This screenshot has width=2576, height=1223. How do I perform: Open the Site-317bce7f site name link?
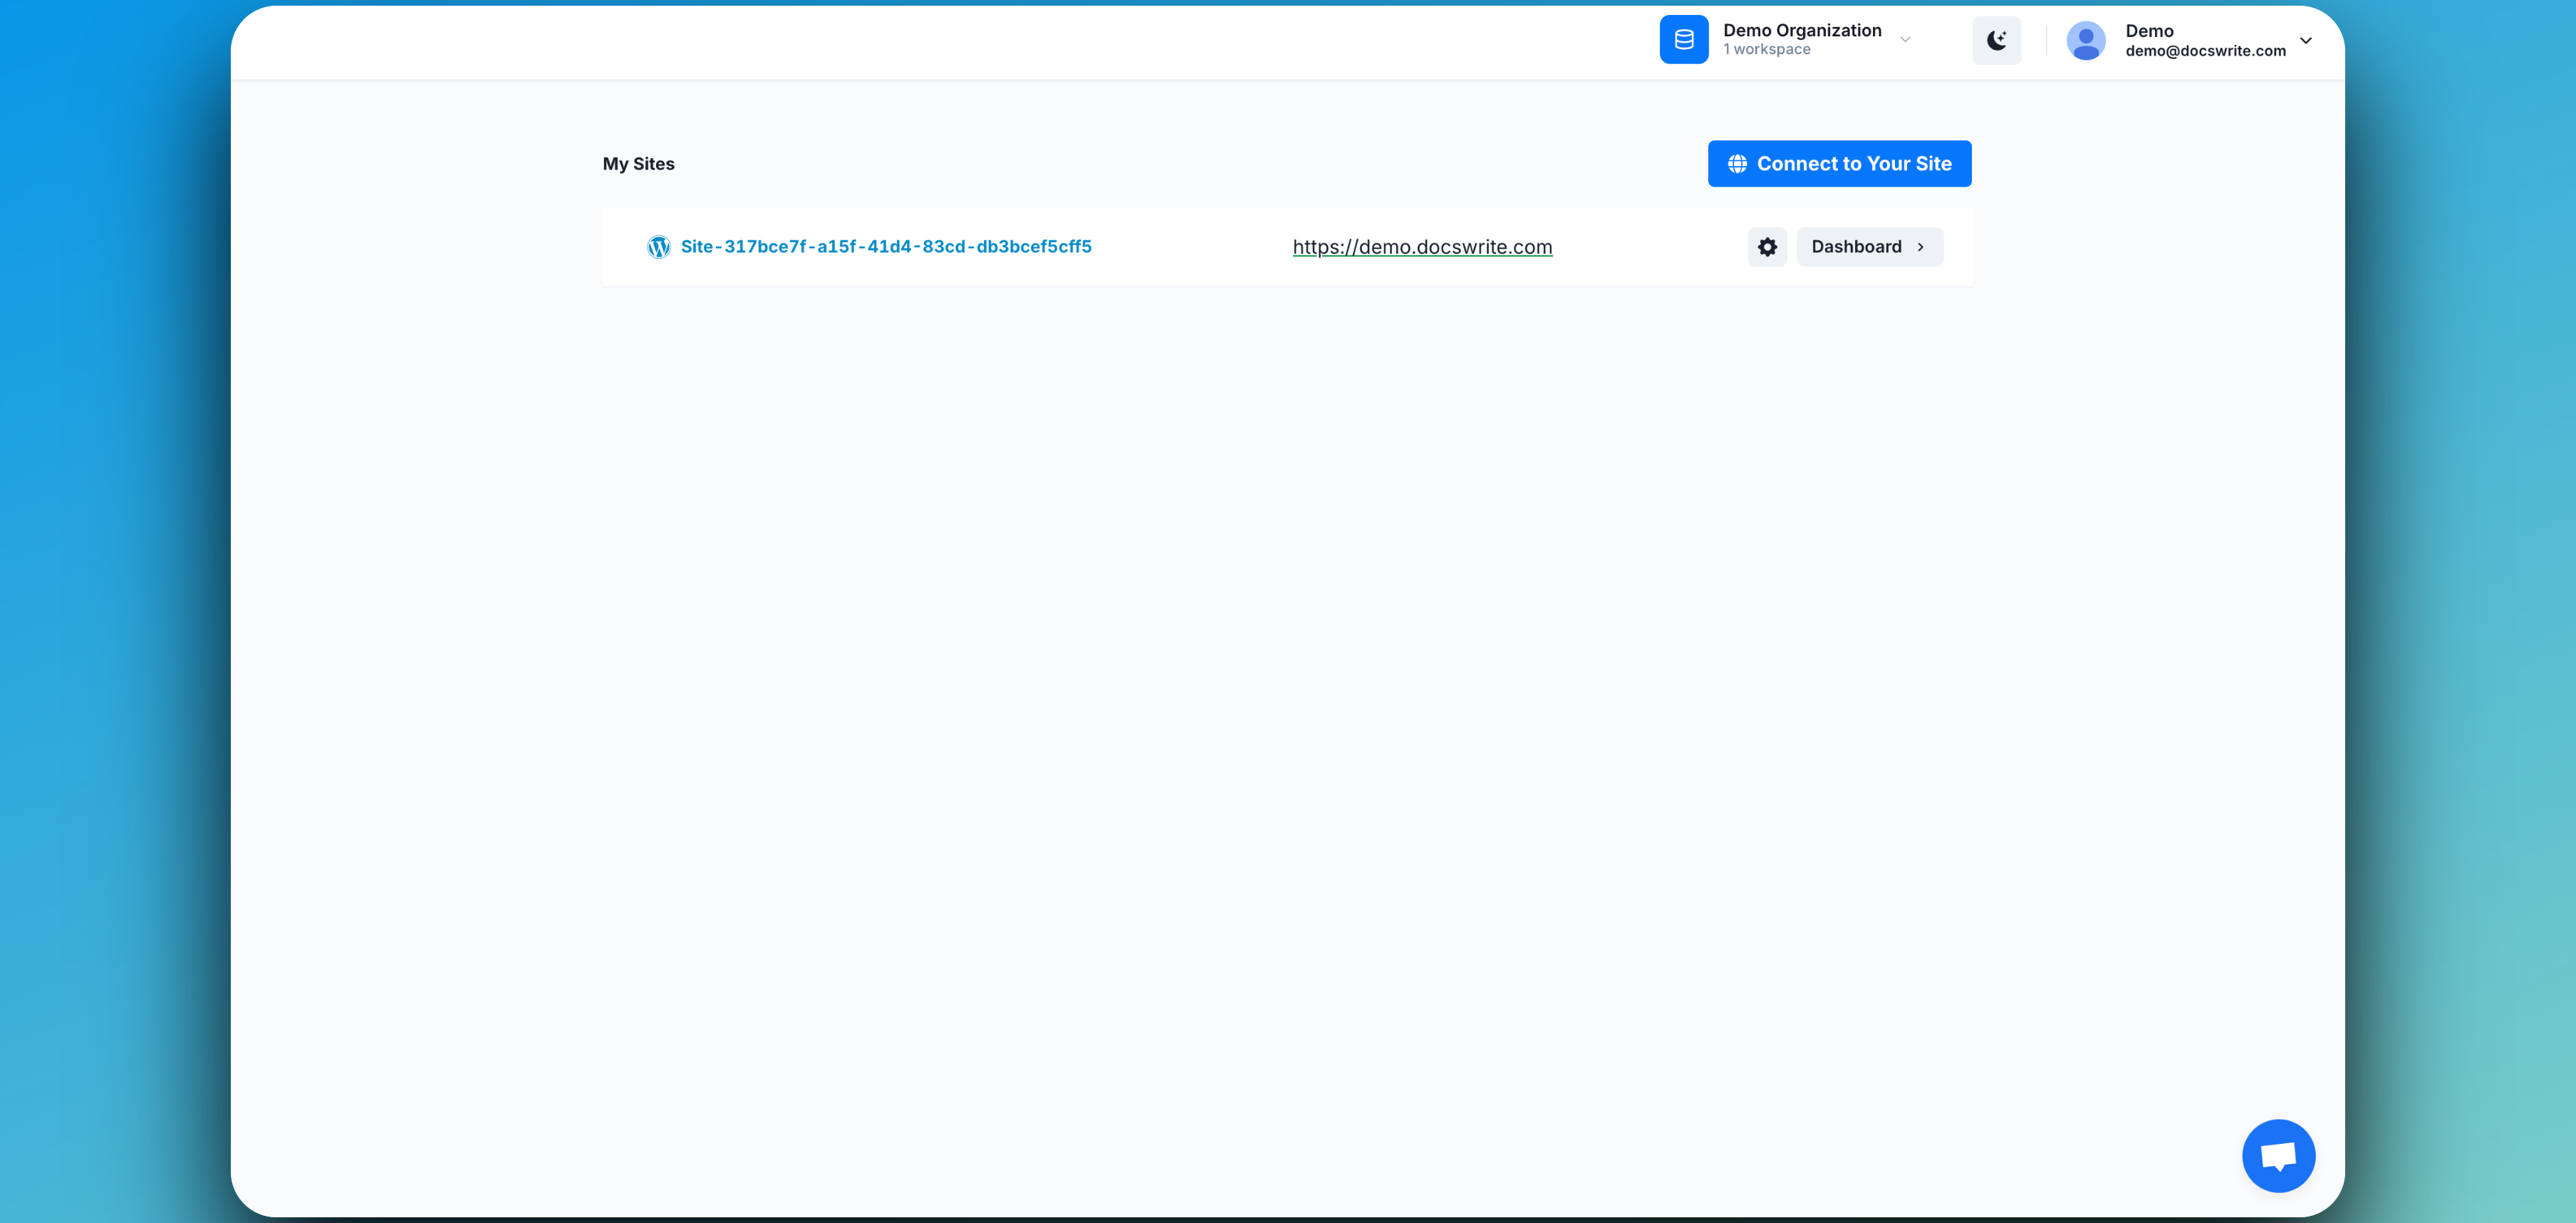point(886,247)
